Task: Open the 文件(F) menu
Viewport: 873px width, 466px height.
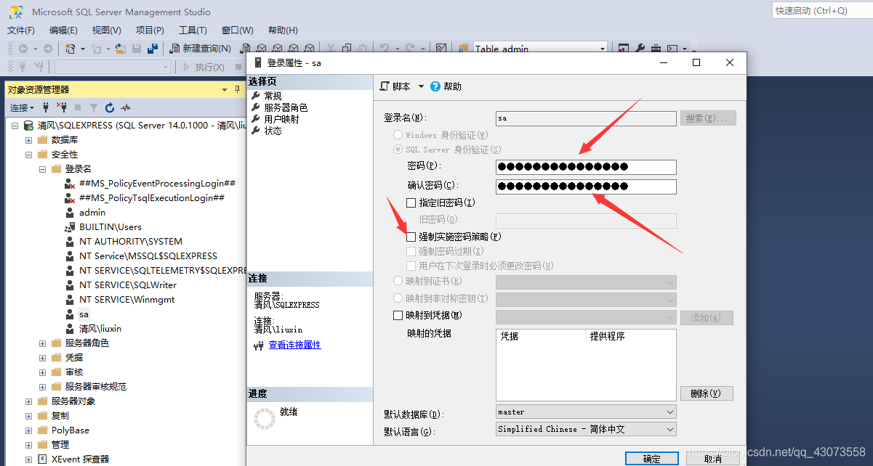Action: pyautogui.click(x=20, y=30)
